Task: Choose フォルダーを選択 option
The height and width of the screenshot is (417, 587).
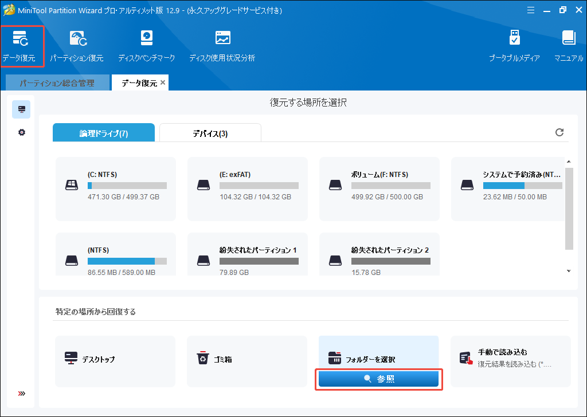Action: tap(378, 353)
